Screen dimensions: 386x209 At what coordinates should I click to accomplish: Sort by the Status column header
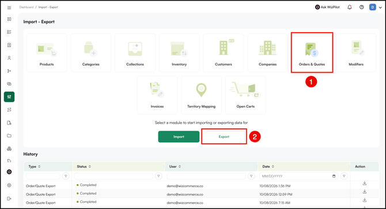[84, 166]
